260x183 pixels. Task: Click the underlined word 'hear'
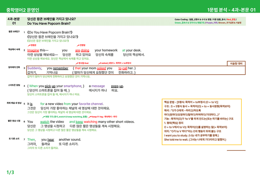(51, 140)
